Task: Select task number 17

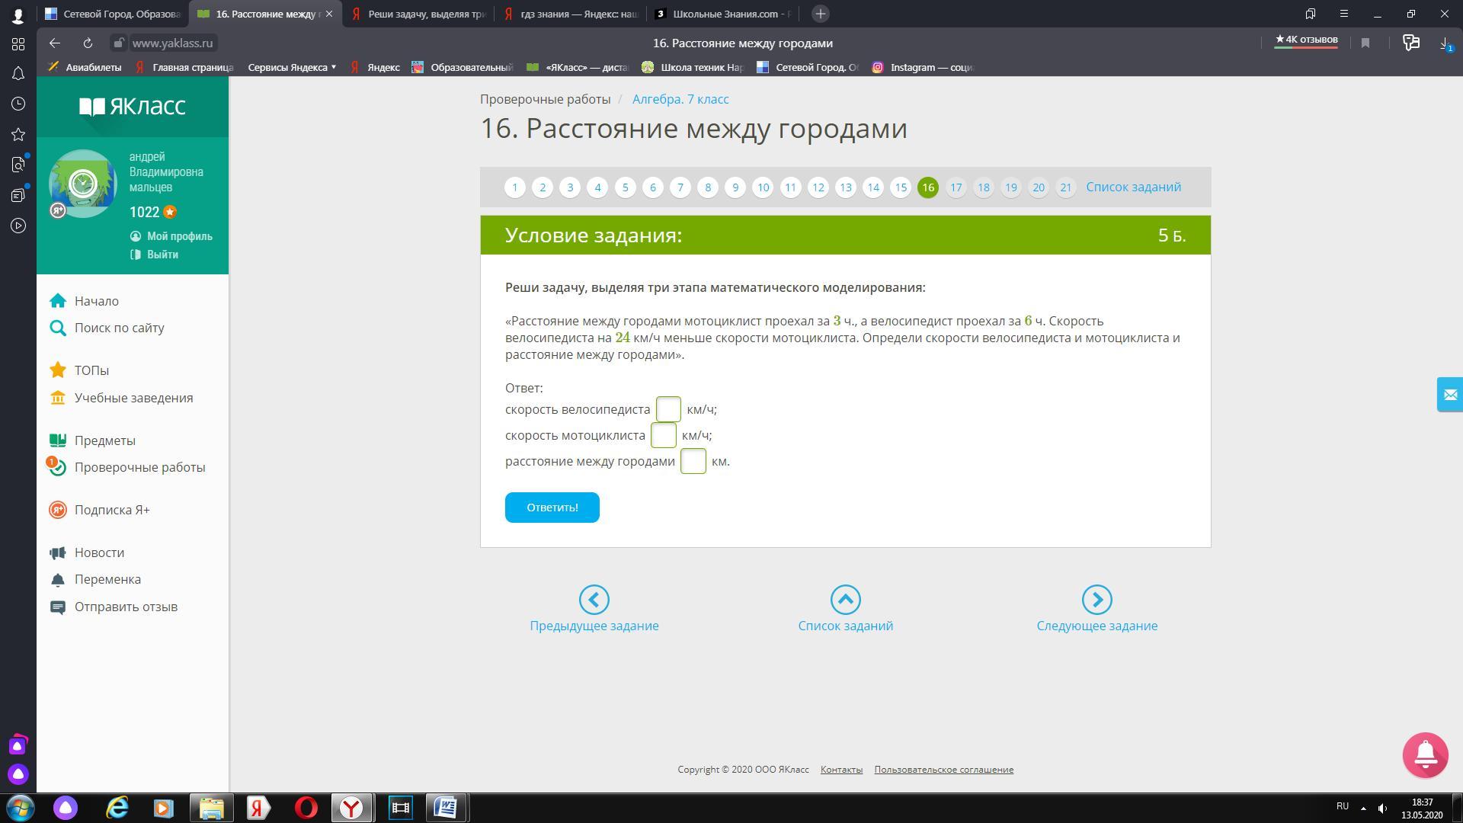Action: [x=956, y=187]
